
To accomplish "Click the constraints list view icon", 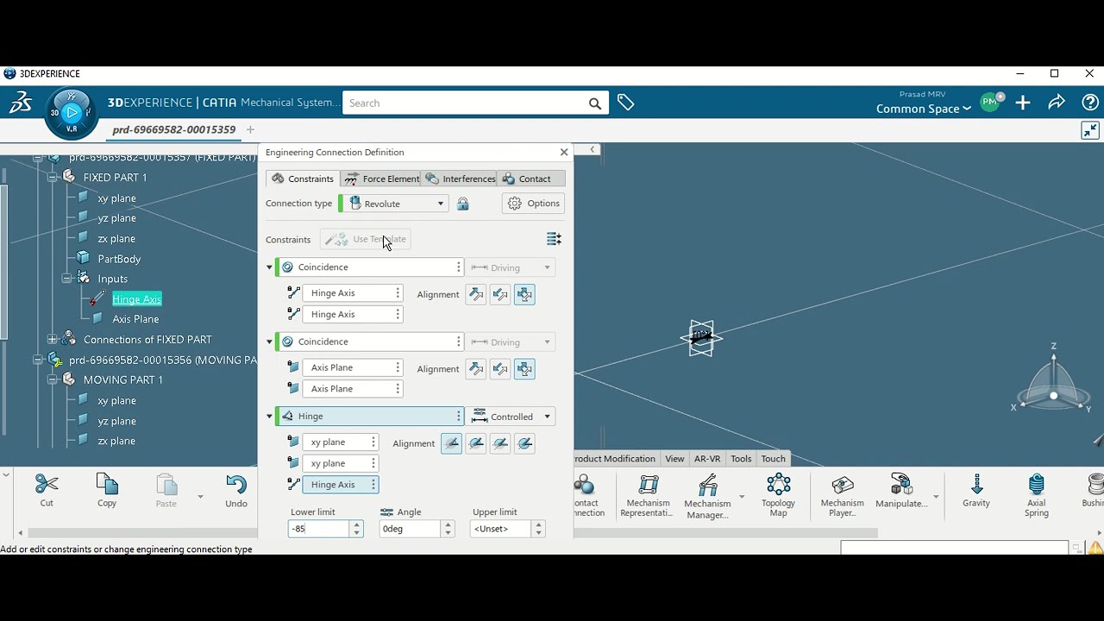I will point(554,239).
